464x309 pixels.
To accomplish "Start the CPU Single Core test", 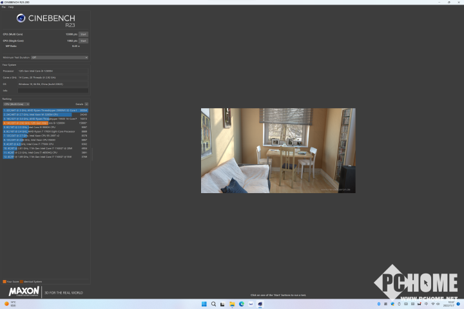I will tap(83, 41).
